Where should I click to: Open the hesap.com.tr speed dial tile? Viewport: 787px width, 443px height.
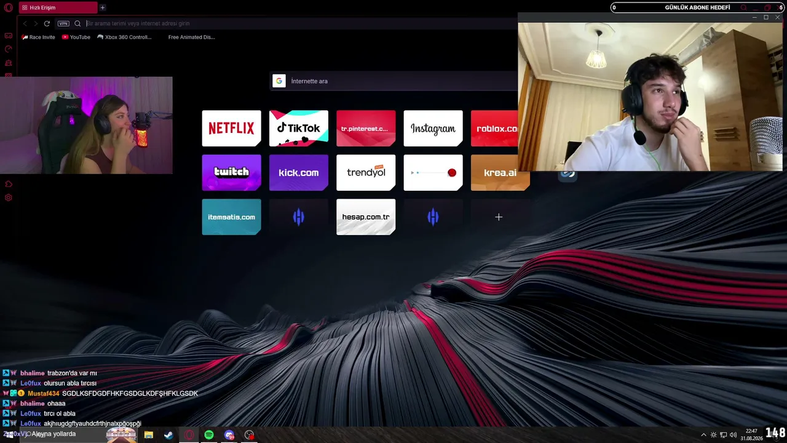pyautogui.click(x=366, y=217)
